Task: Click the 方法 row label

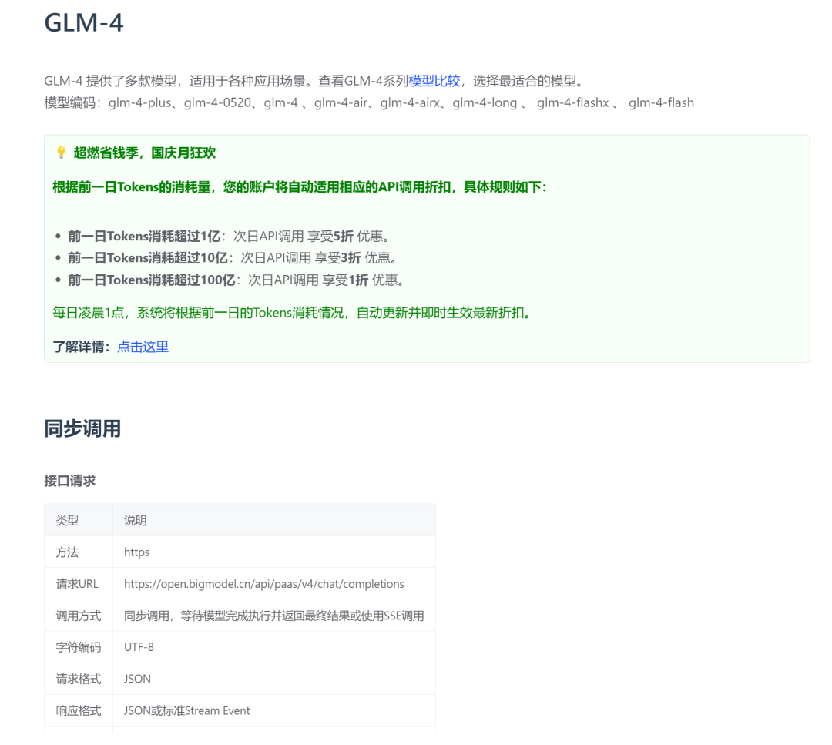Action: (67, 552)
